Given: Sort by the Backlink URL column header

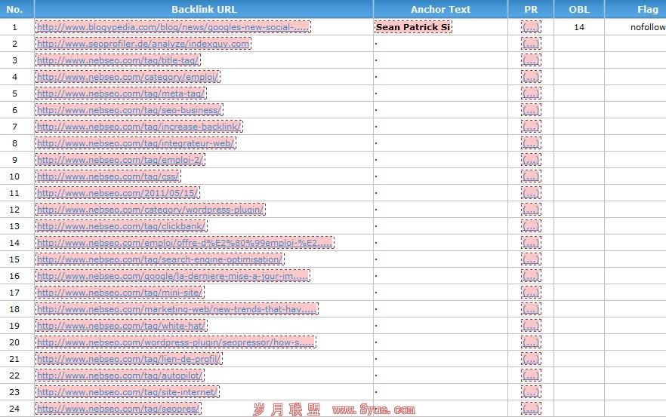Looking at the screenshot, I should [203, 10].
